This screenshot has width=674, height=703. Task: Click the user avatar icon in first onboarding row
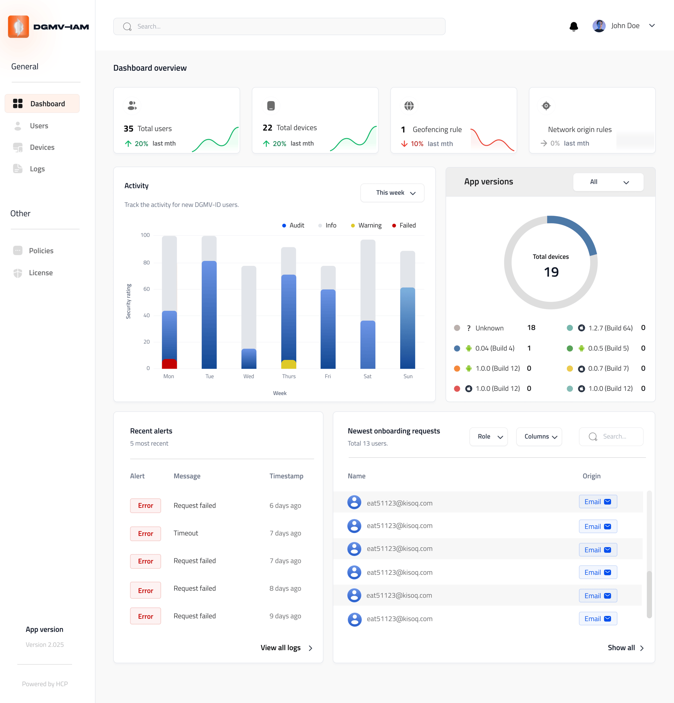(354, 502)
